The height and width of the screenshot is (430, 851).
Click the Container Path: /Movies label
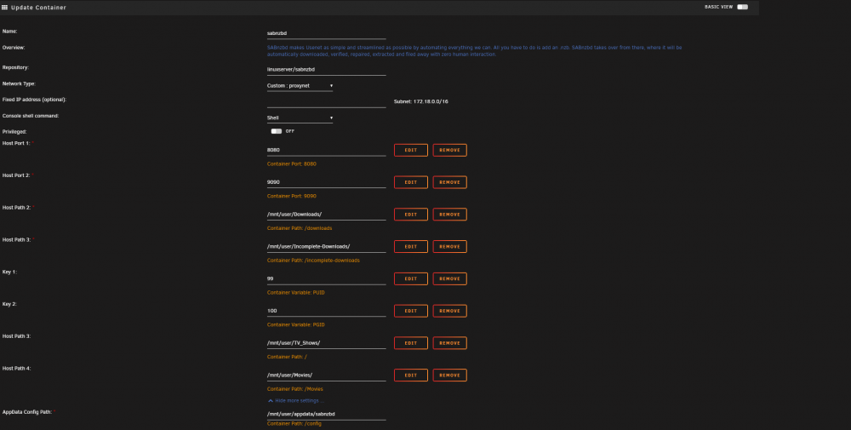point(294,389)
